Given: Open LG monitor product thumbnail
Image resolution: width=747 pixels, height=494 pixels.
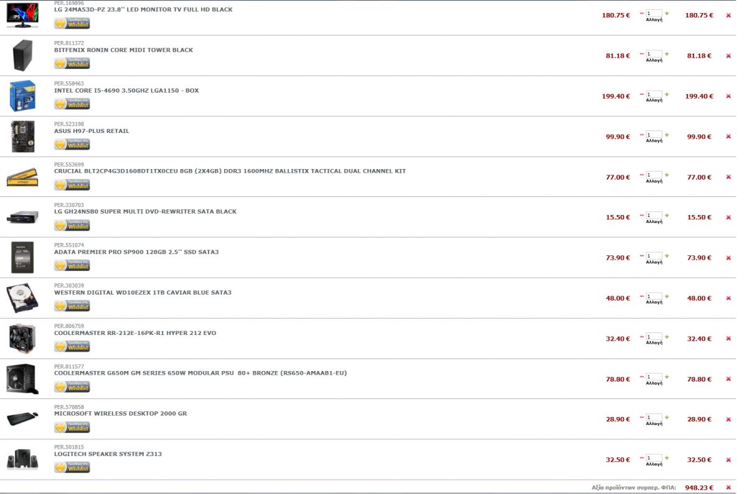Looking at the screenshot, I should pos(22,15).
